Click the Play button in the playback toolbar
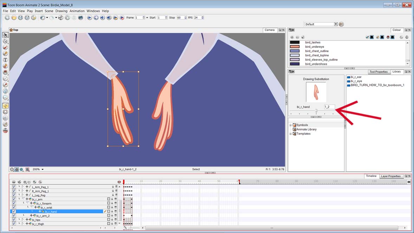 (x=89, y=18)
